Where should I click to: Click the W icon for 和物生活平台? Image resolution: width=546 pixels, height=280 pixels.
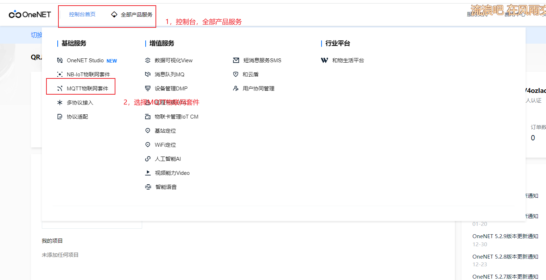pyautogui.click(x=324, y=60)
